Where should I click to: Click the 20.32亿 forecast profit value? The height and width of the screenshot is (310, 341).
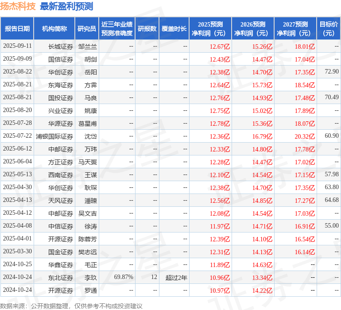tap(305, 136)
